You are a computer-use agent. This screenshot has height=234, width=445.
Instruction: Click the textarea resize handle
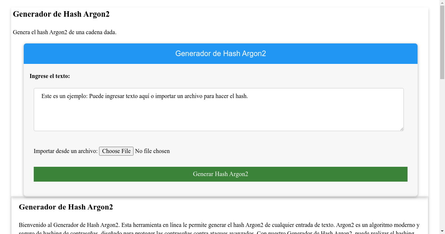coord(402,129)
